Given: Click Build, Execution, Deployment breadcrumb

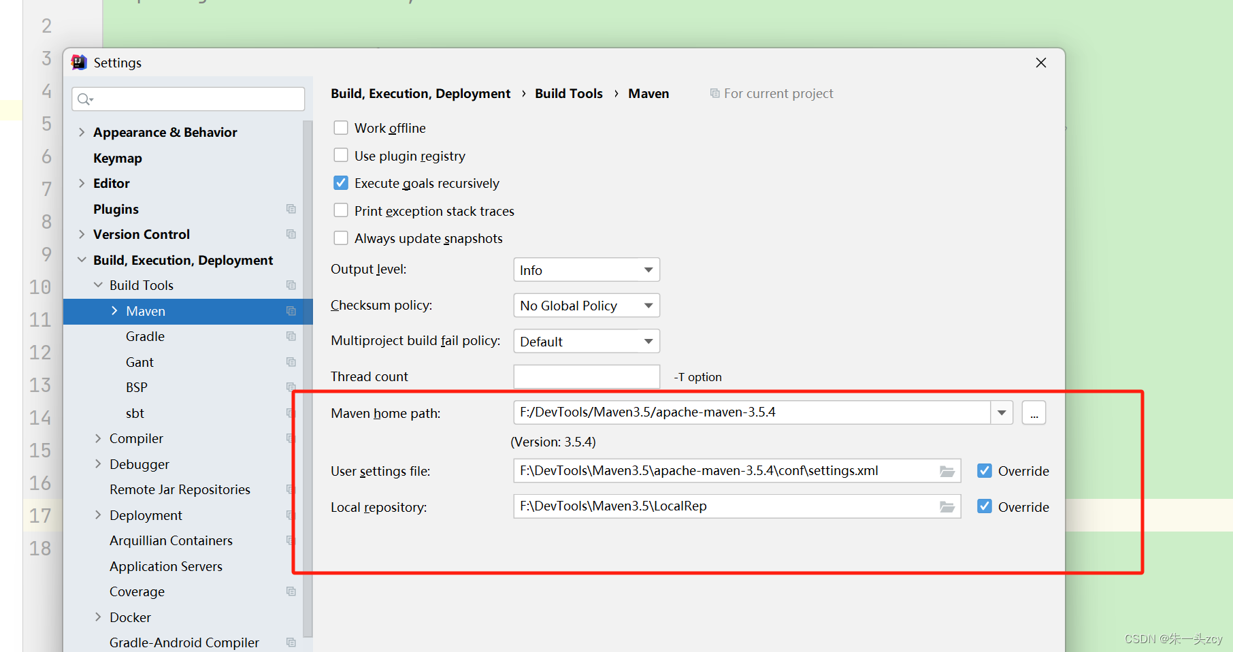Looking at the screenshot, I should 421,93.
